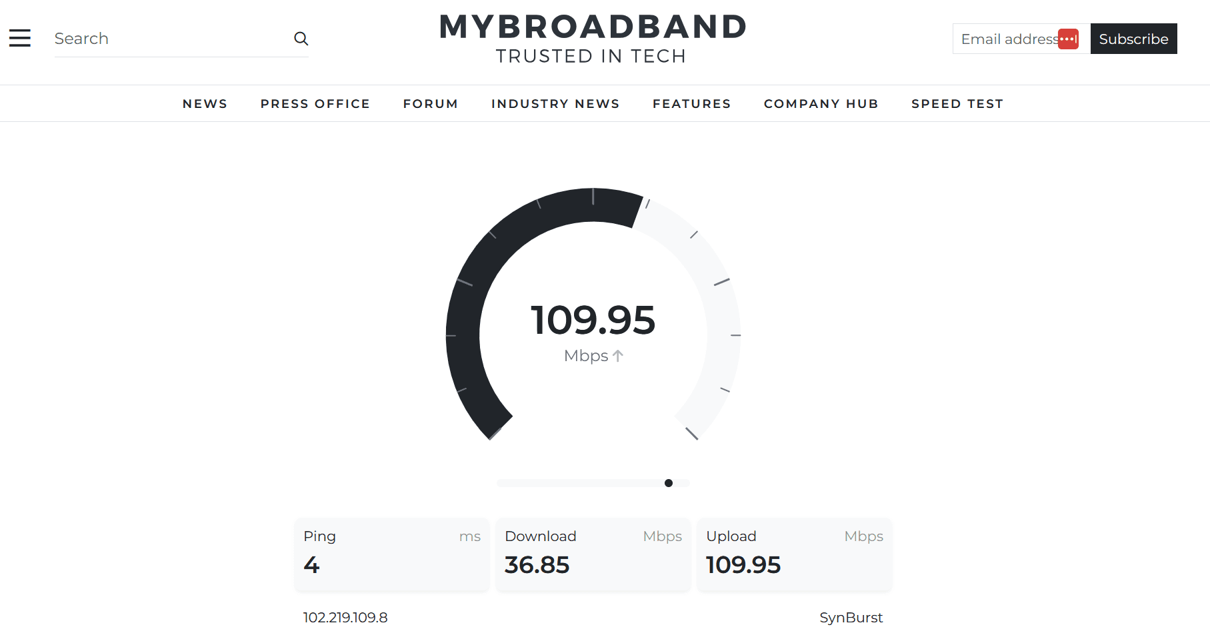Open INDUSTRY NEWS

point(555,103)
